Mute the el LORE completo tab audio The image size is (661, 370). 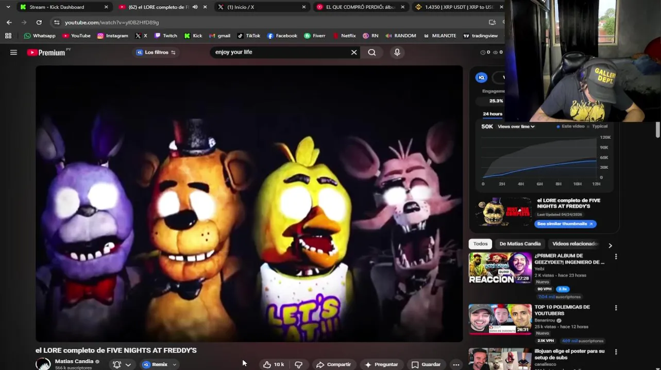click(x=195, y=7)
